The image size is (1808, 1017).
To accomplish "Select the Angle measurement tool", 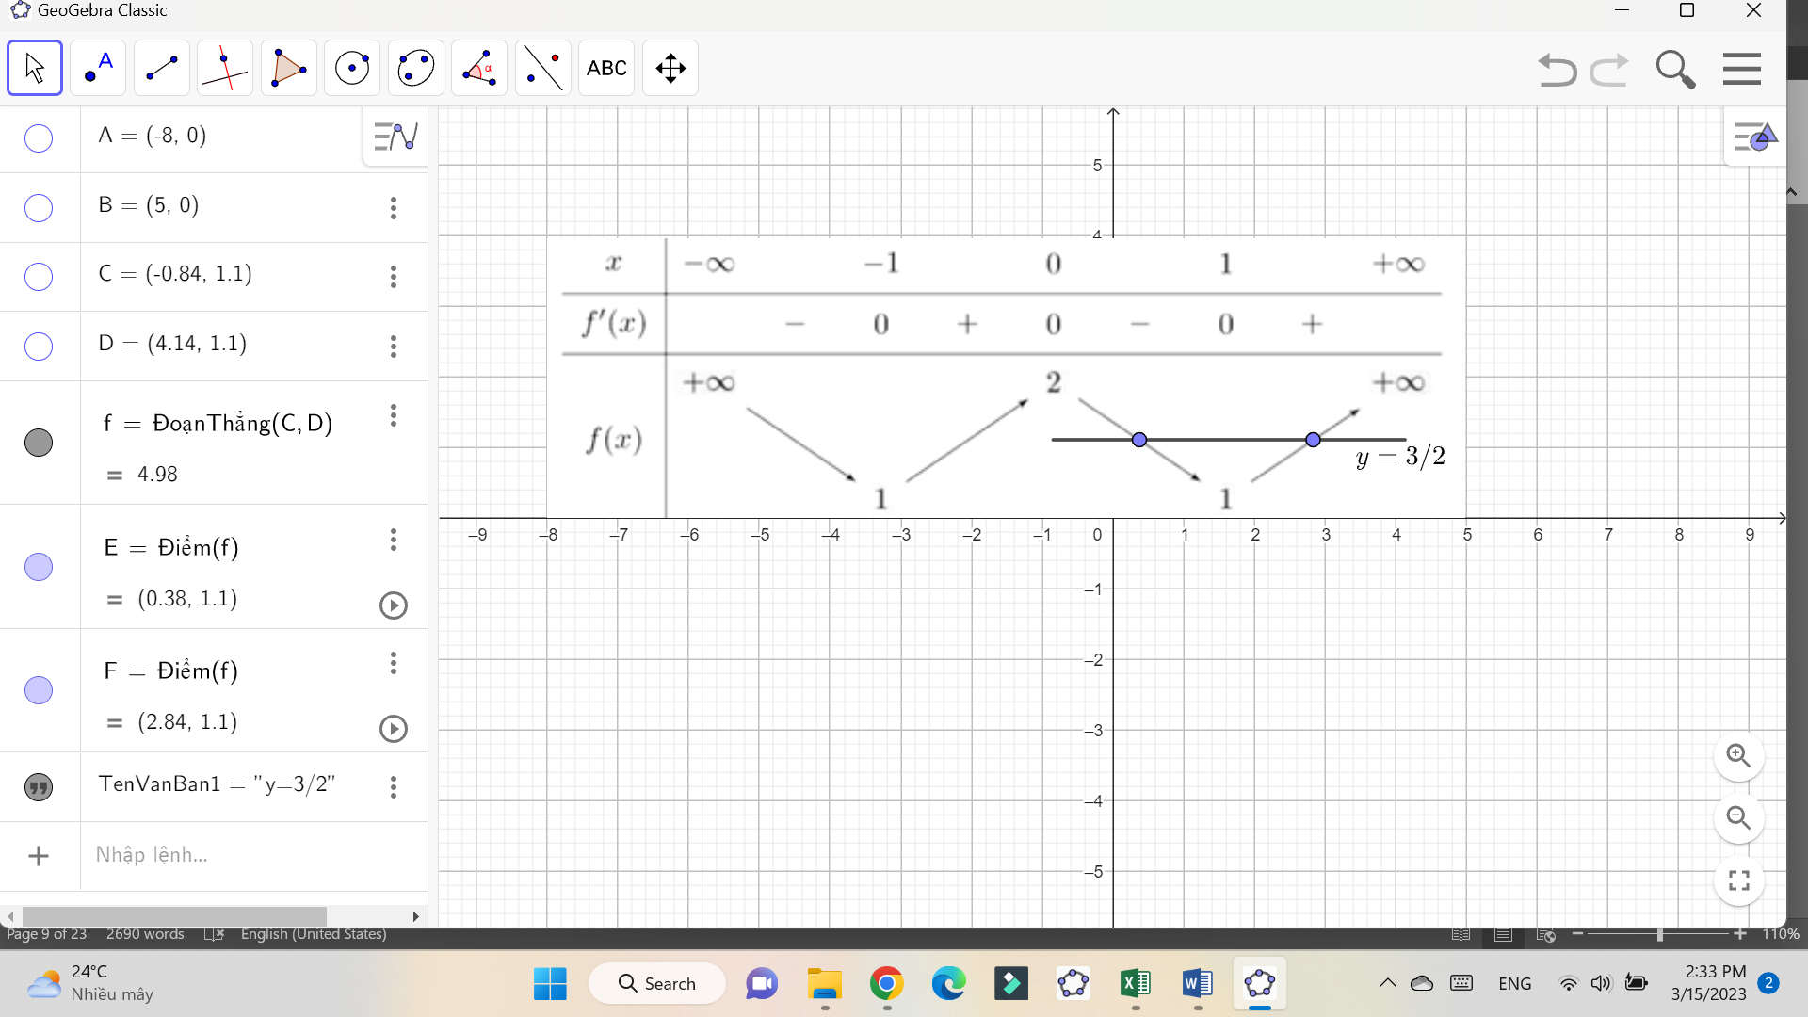I will (479, 68).
